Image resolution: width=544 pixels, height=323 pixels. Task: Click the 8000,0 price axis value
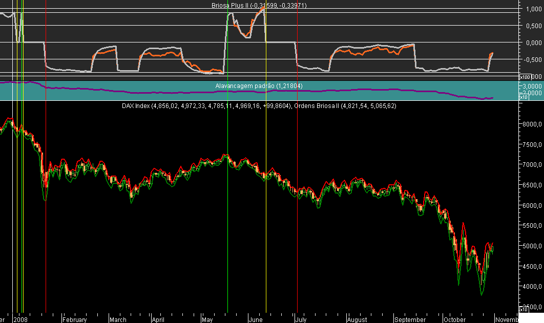click(532, 124)
